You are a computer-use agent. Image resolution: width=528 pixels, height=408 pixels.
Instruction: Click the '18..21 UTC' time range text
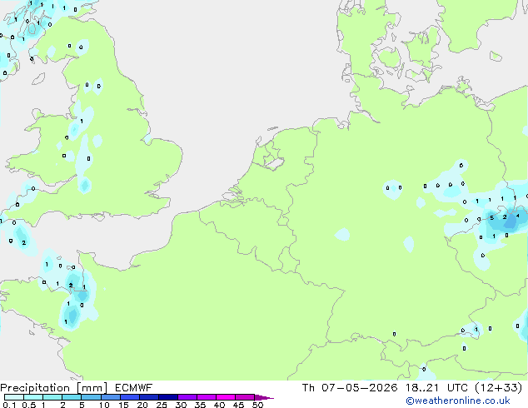pos(436,388)
